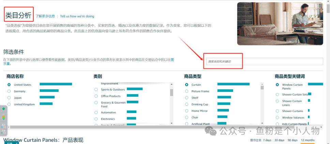This screenshot has height=144, width=330.
Task: Select the Office Products category
Action: (x=96, y=96)
